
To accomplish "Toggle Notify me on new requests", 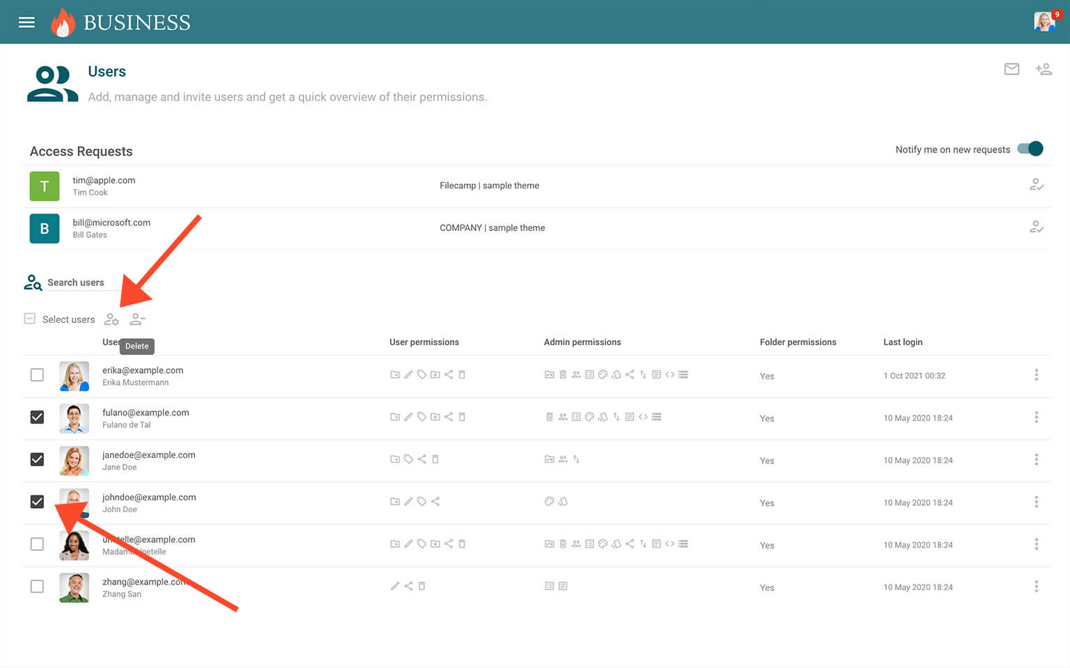I will [x=1030, y=149].
